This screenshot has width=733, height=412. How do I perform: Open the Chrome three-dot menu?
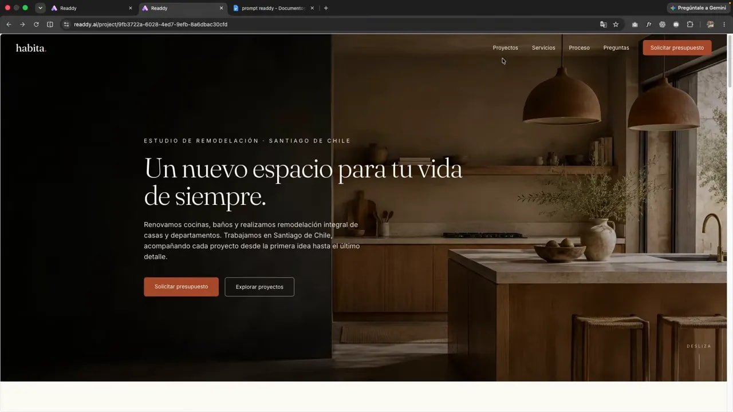pyautogui.click(x=724, y=25)
